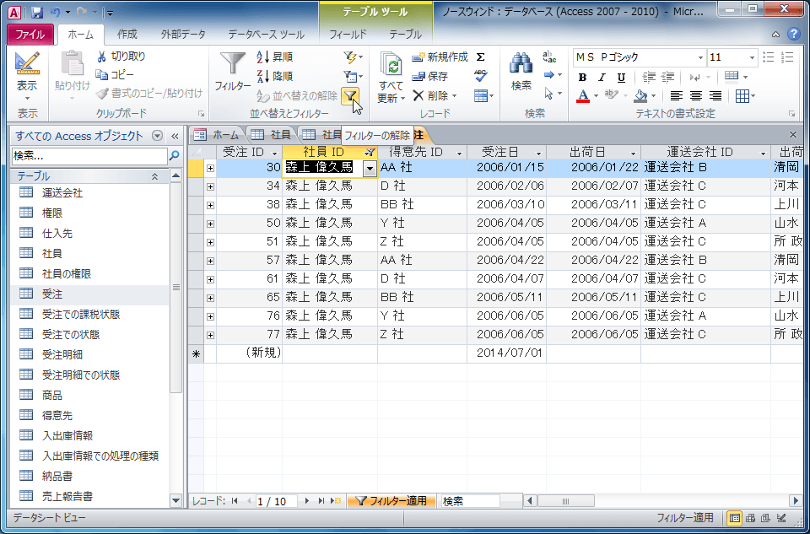Viewport: 810px width, 534px height.
Task: Switch to the 外部データ ribbon tab
Action: (183, 35)
